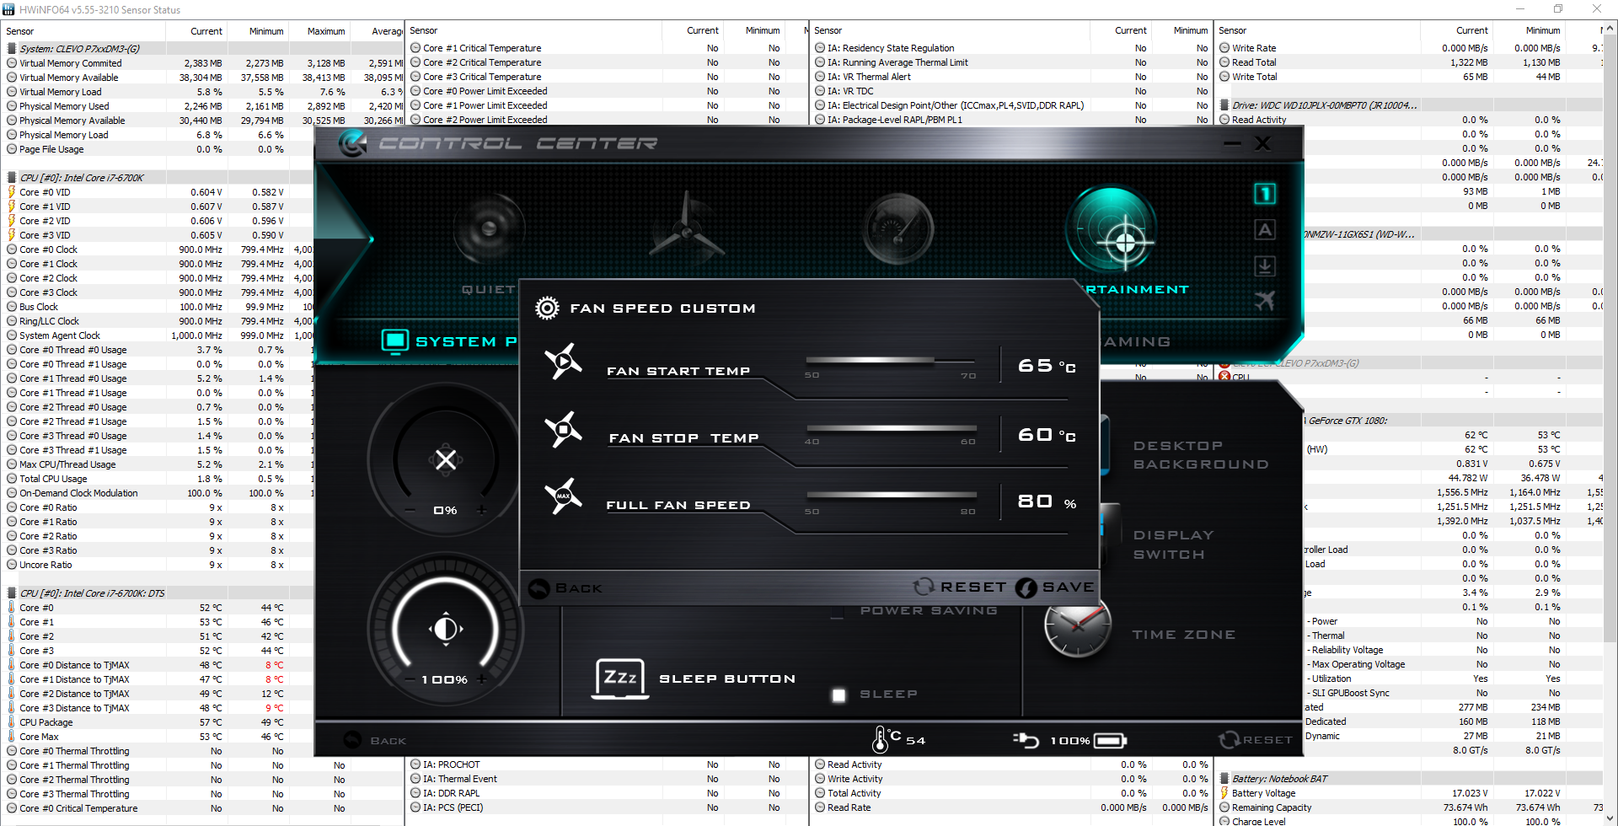Click the Full Fan Speed MAX icon
The width and height of the screenshot is (1618, 826).
563,496
